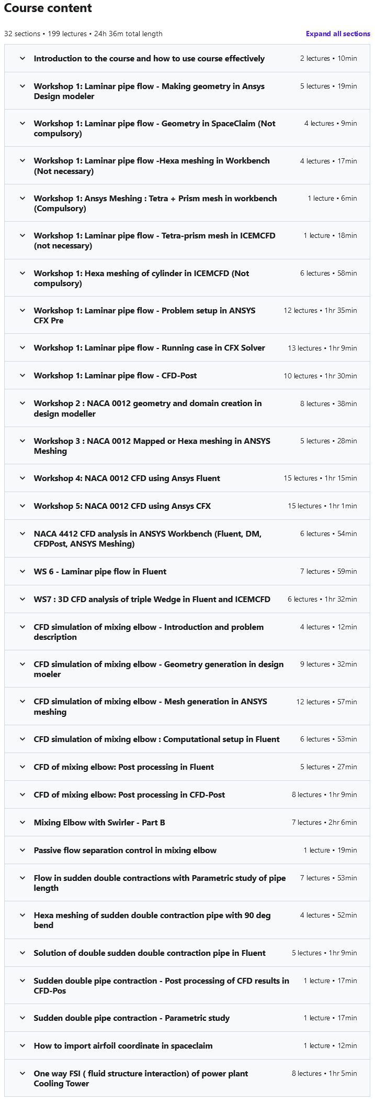This screenshot has width=375, height=1101.
Task: Click chevron beside Passive flow separation control
Action: (x=22, y=850)
